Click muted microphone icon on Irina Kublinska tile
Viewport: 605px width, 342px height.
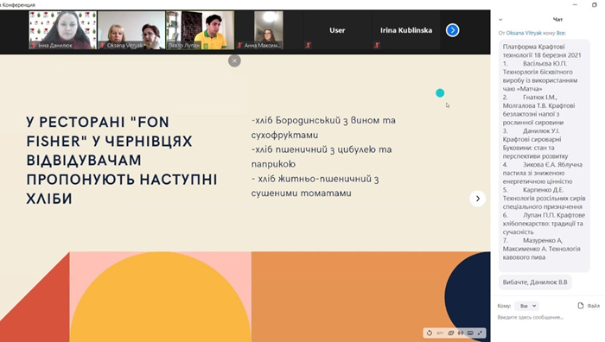(377, 45)
